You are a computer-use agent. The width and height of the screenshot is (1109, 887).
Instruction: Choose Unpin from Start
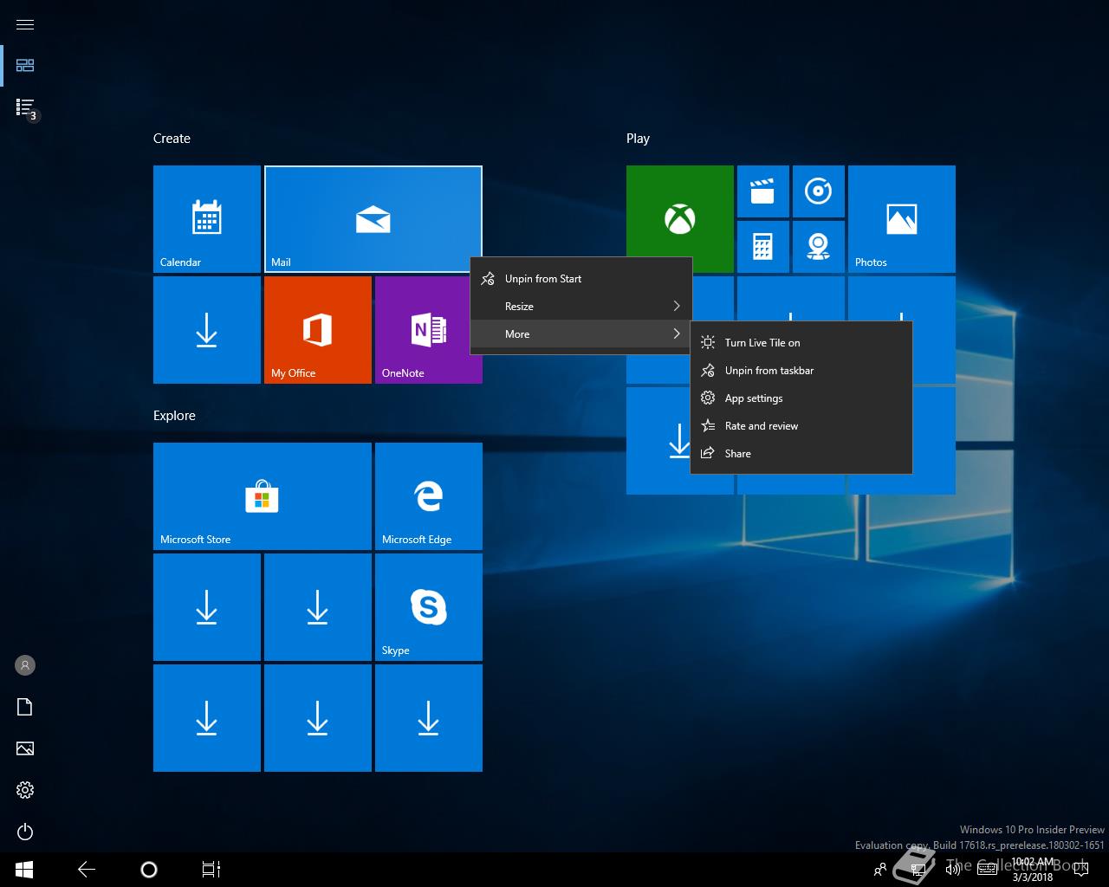pos(581,279)
